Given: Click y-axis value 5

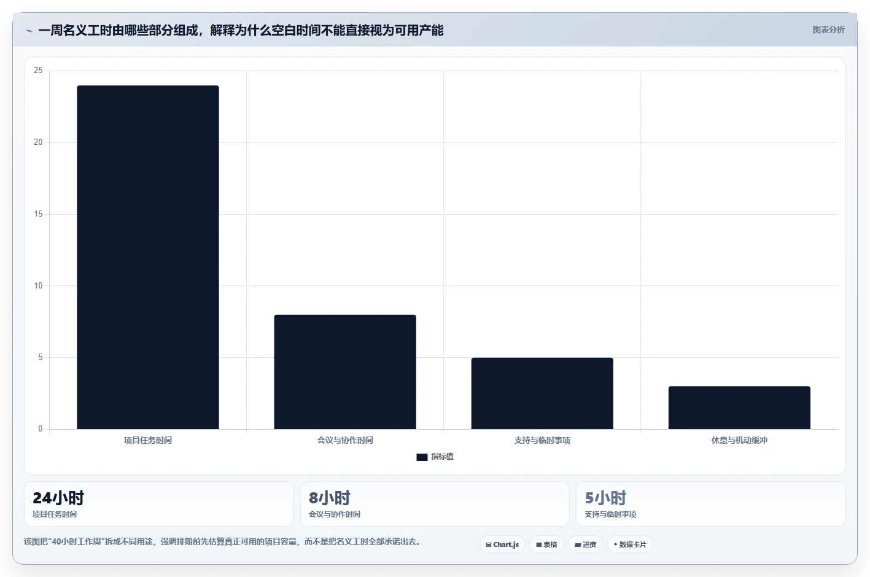Looking at the screenshot, I should (41, 357).
